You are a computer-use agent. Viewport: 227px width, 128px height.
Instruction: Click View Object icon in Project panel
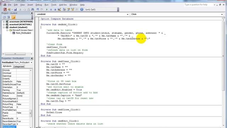pyautogui.click(x=9, y=17)
